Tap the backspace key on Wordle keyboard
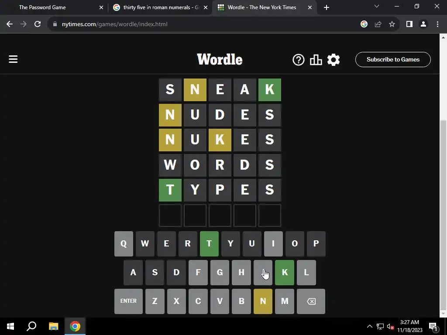 pyautogui.click(x=311, y=301)
